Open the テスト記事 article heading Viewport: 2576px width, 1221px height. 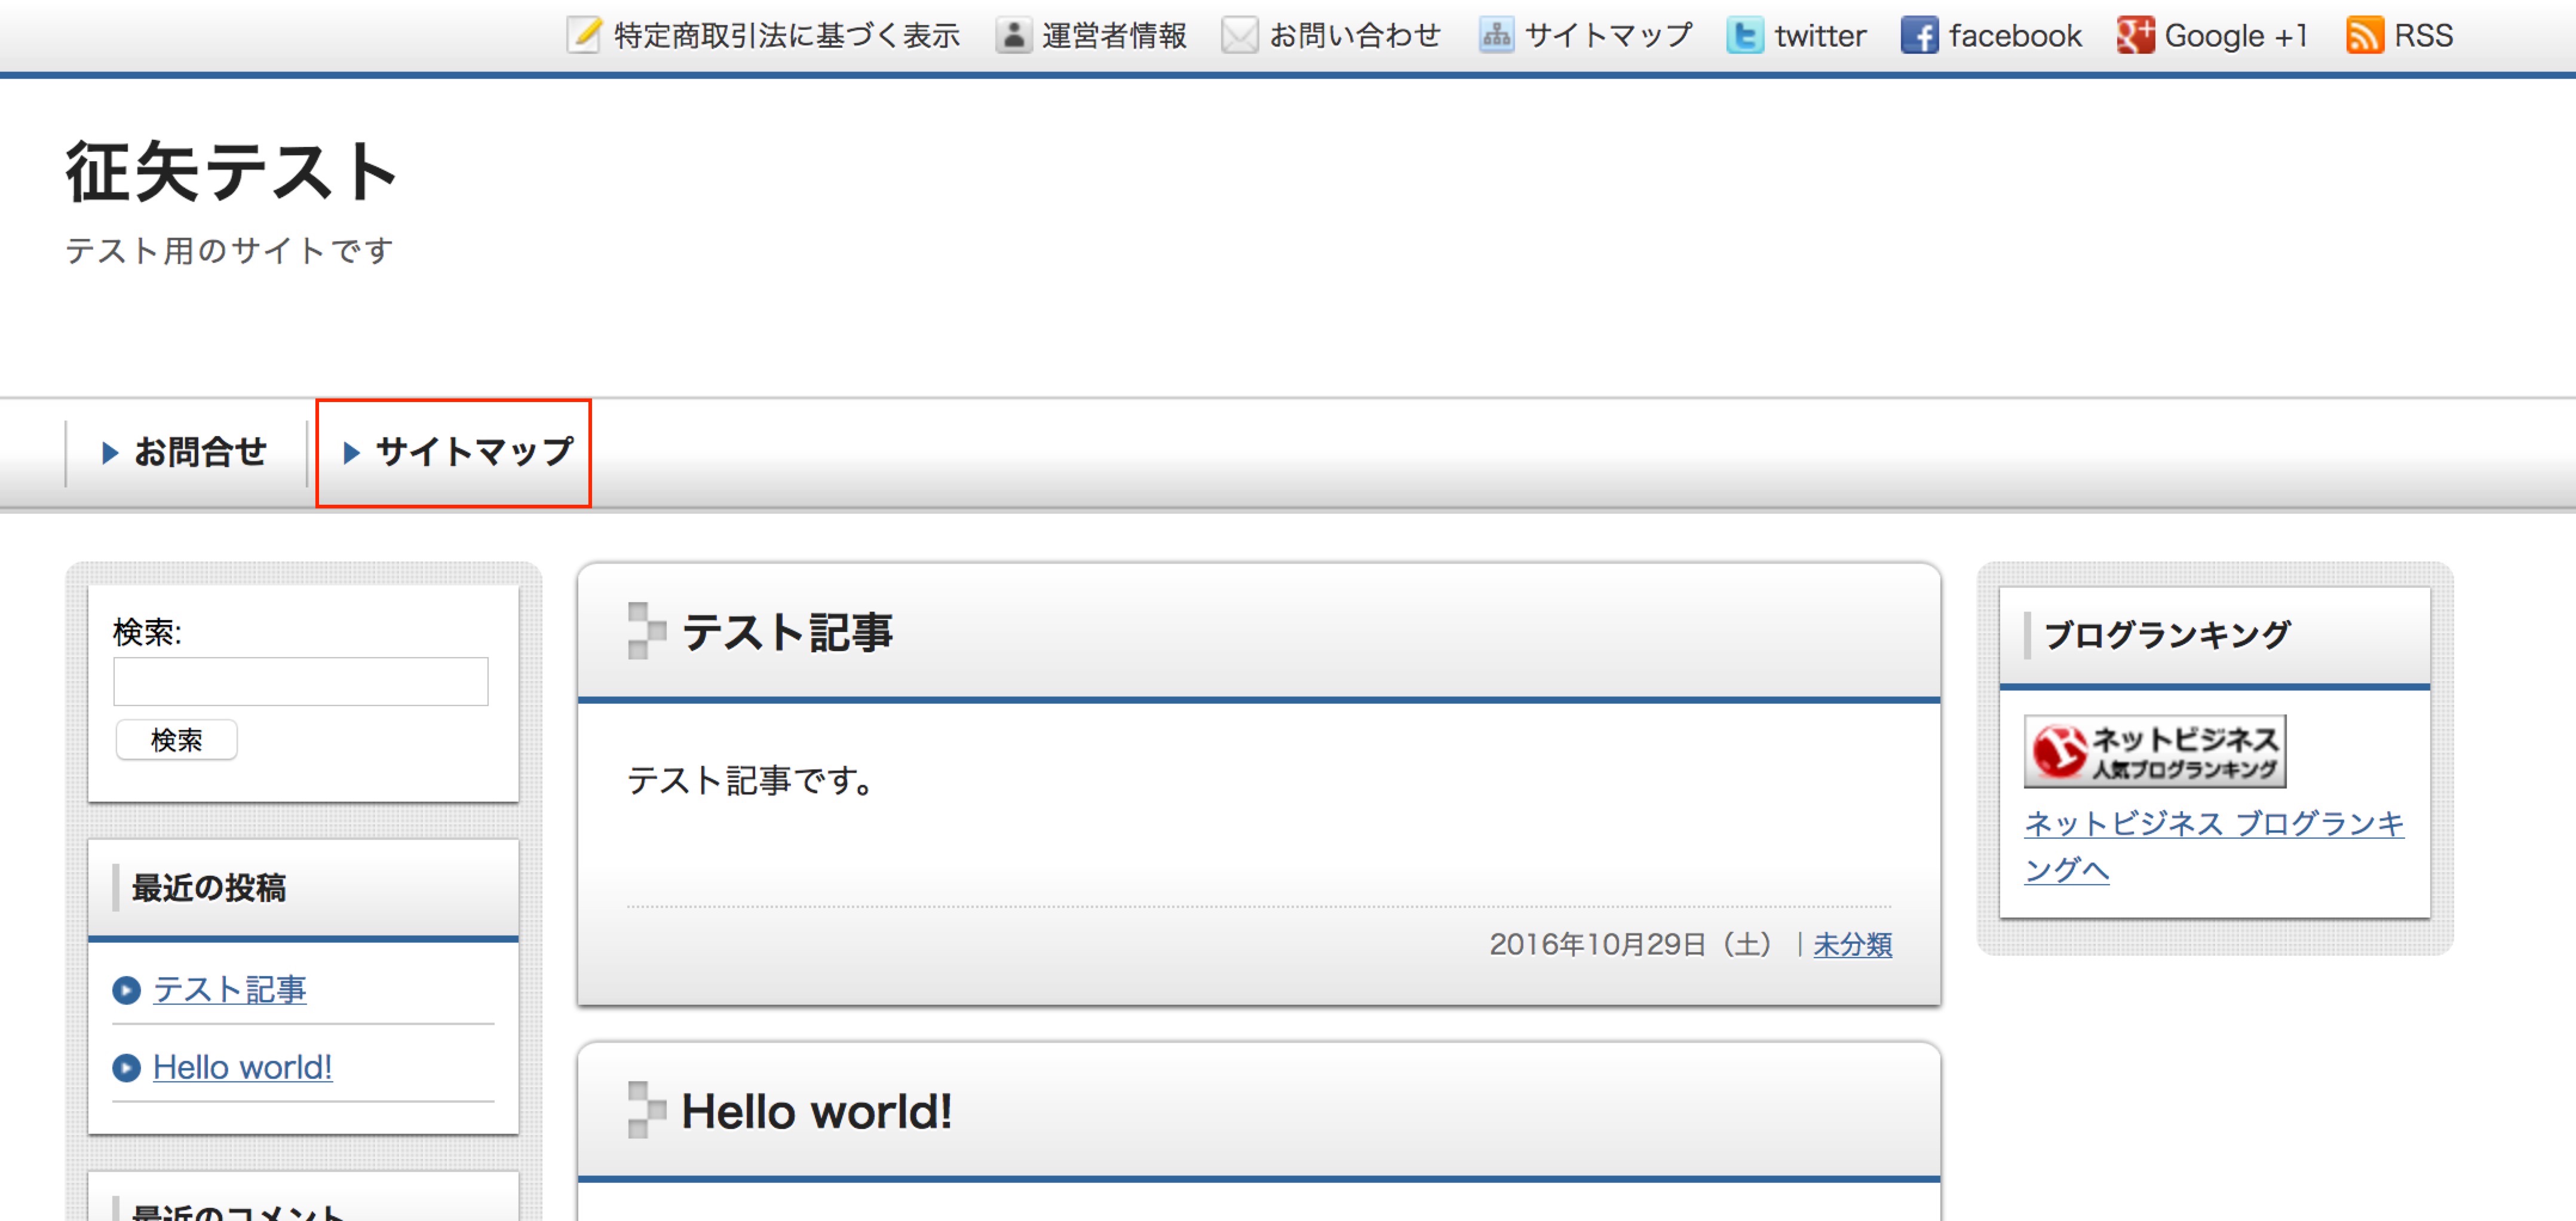click(787, 633)
